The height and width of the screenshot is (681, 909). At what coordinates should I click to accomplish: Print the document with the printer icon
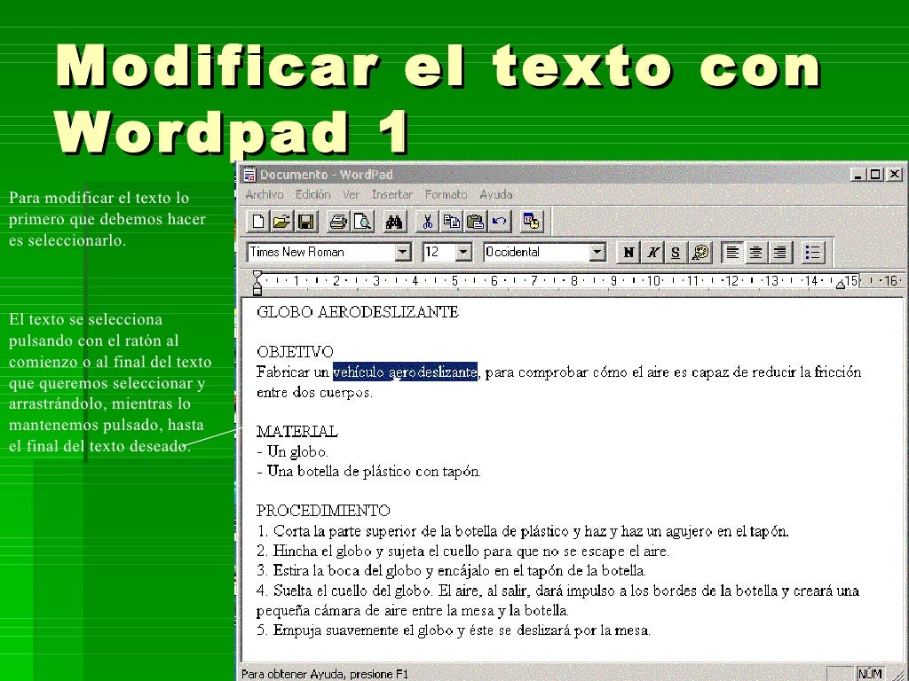(338, 221)
